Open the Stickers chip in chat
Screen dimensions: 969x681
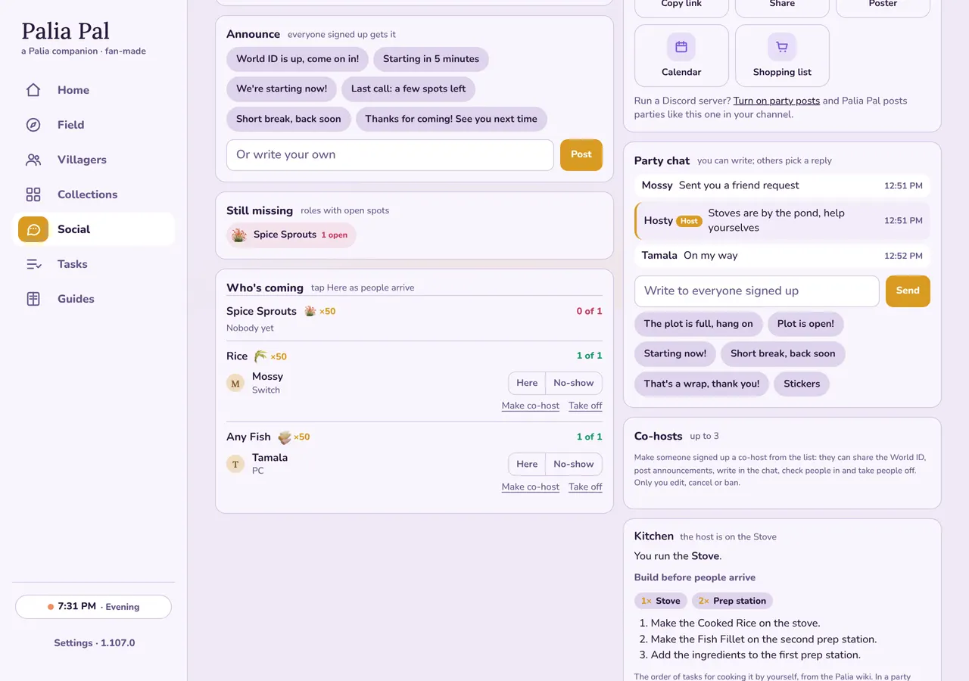click(802, 384)
